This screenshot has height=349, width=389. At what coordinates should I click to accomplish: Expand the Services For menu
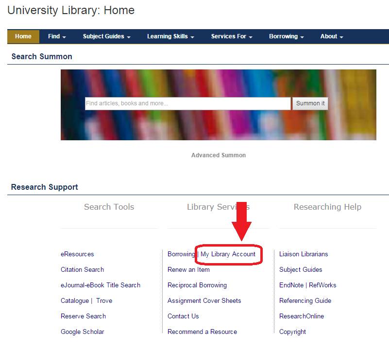point(232,36)
